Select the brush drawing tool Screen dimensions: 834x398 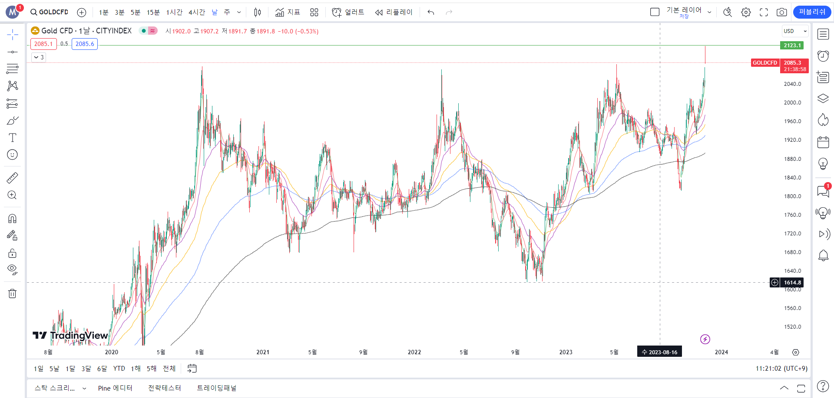point(12,121)
